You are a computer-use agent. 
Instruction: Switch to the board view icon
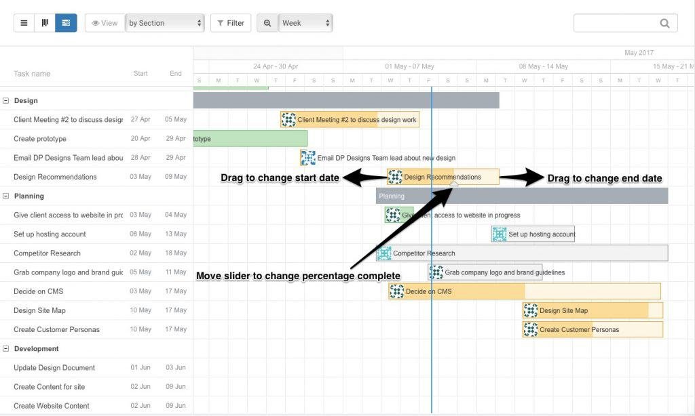point(45,22)
